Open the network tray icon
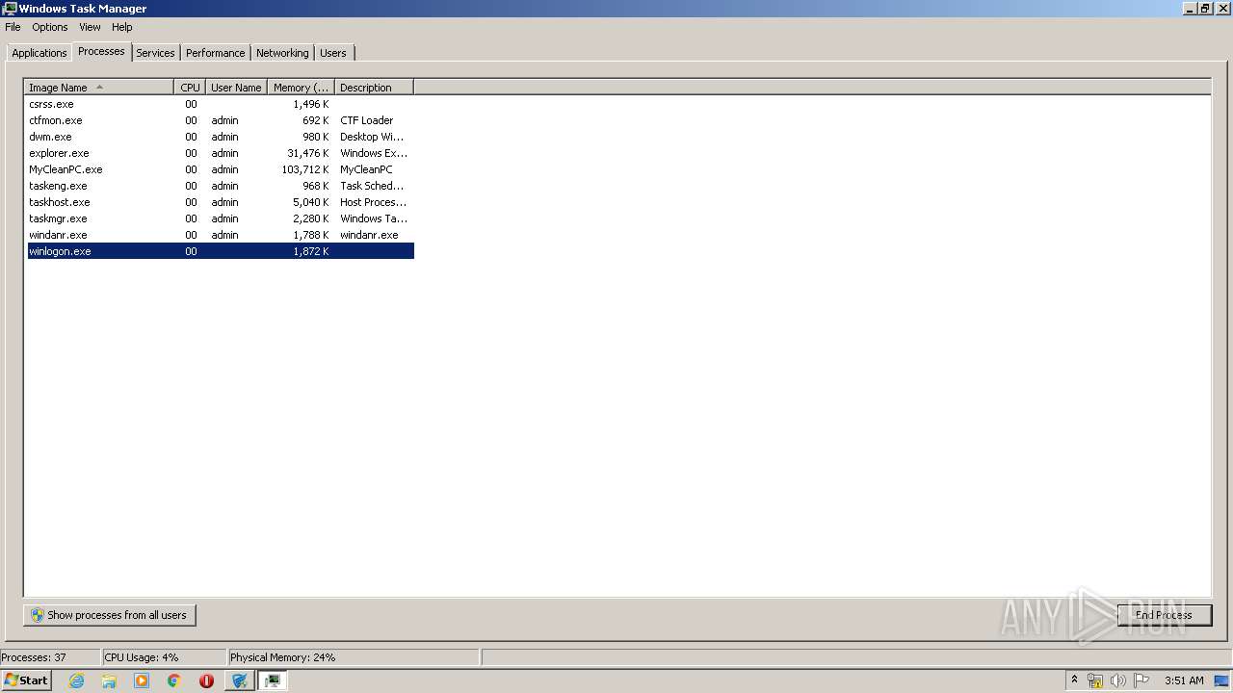 1095,680
